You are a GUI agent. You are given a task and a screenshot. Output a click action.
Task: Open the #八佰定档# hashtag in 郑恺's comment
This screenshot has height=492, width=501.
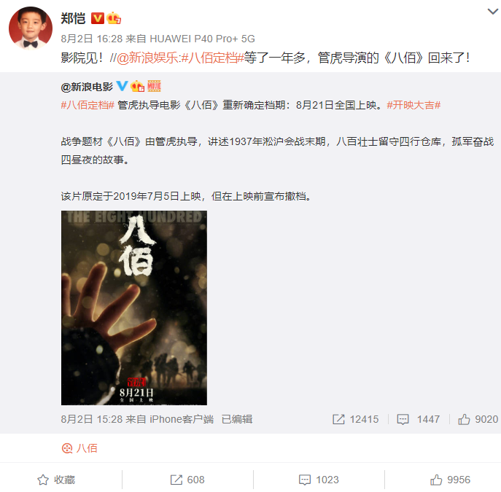click(x=212, y=58)
